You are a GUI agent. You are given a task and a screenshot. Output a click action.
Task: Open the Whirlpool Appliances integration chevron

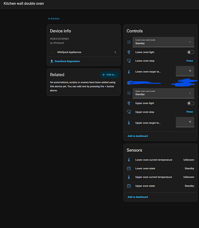[115, 52]
